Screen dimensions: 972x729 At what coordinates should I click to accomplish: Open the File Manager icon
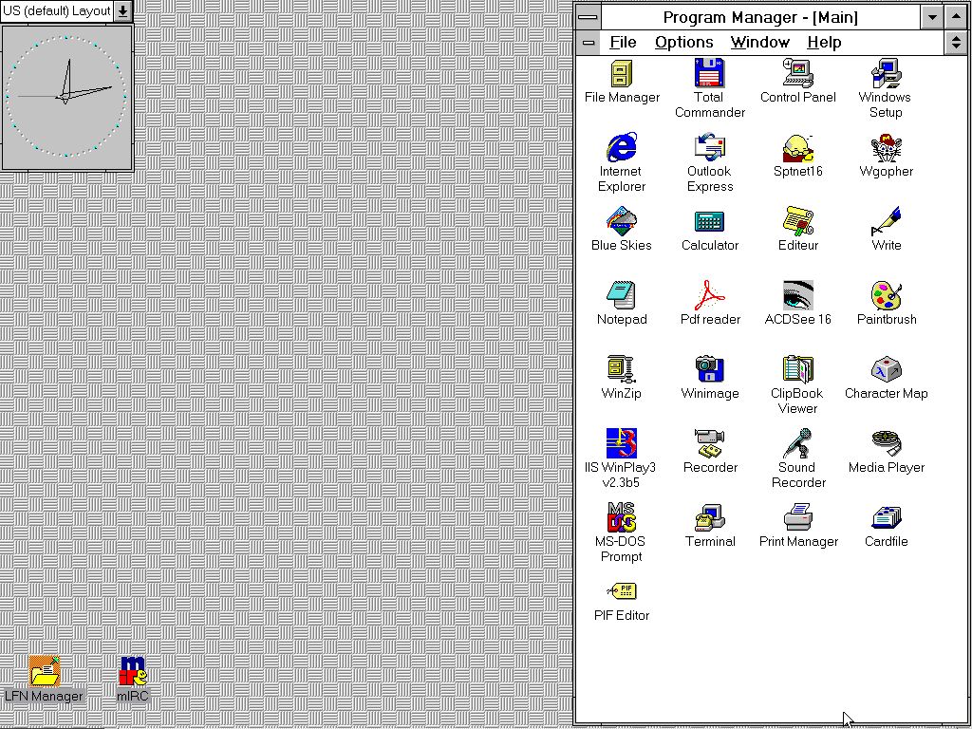622,74
